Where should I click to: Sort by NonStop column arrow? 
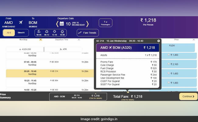41,40
